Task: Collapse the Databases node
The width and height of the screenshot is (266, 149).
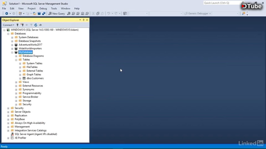Action: click(8, 34)
